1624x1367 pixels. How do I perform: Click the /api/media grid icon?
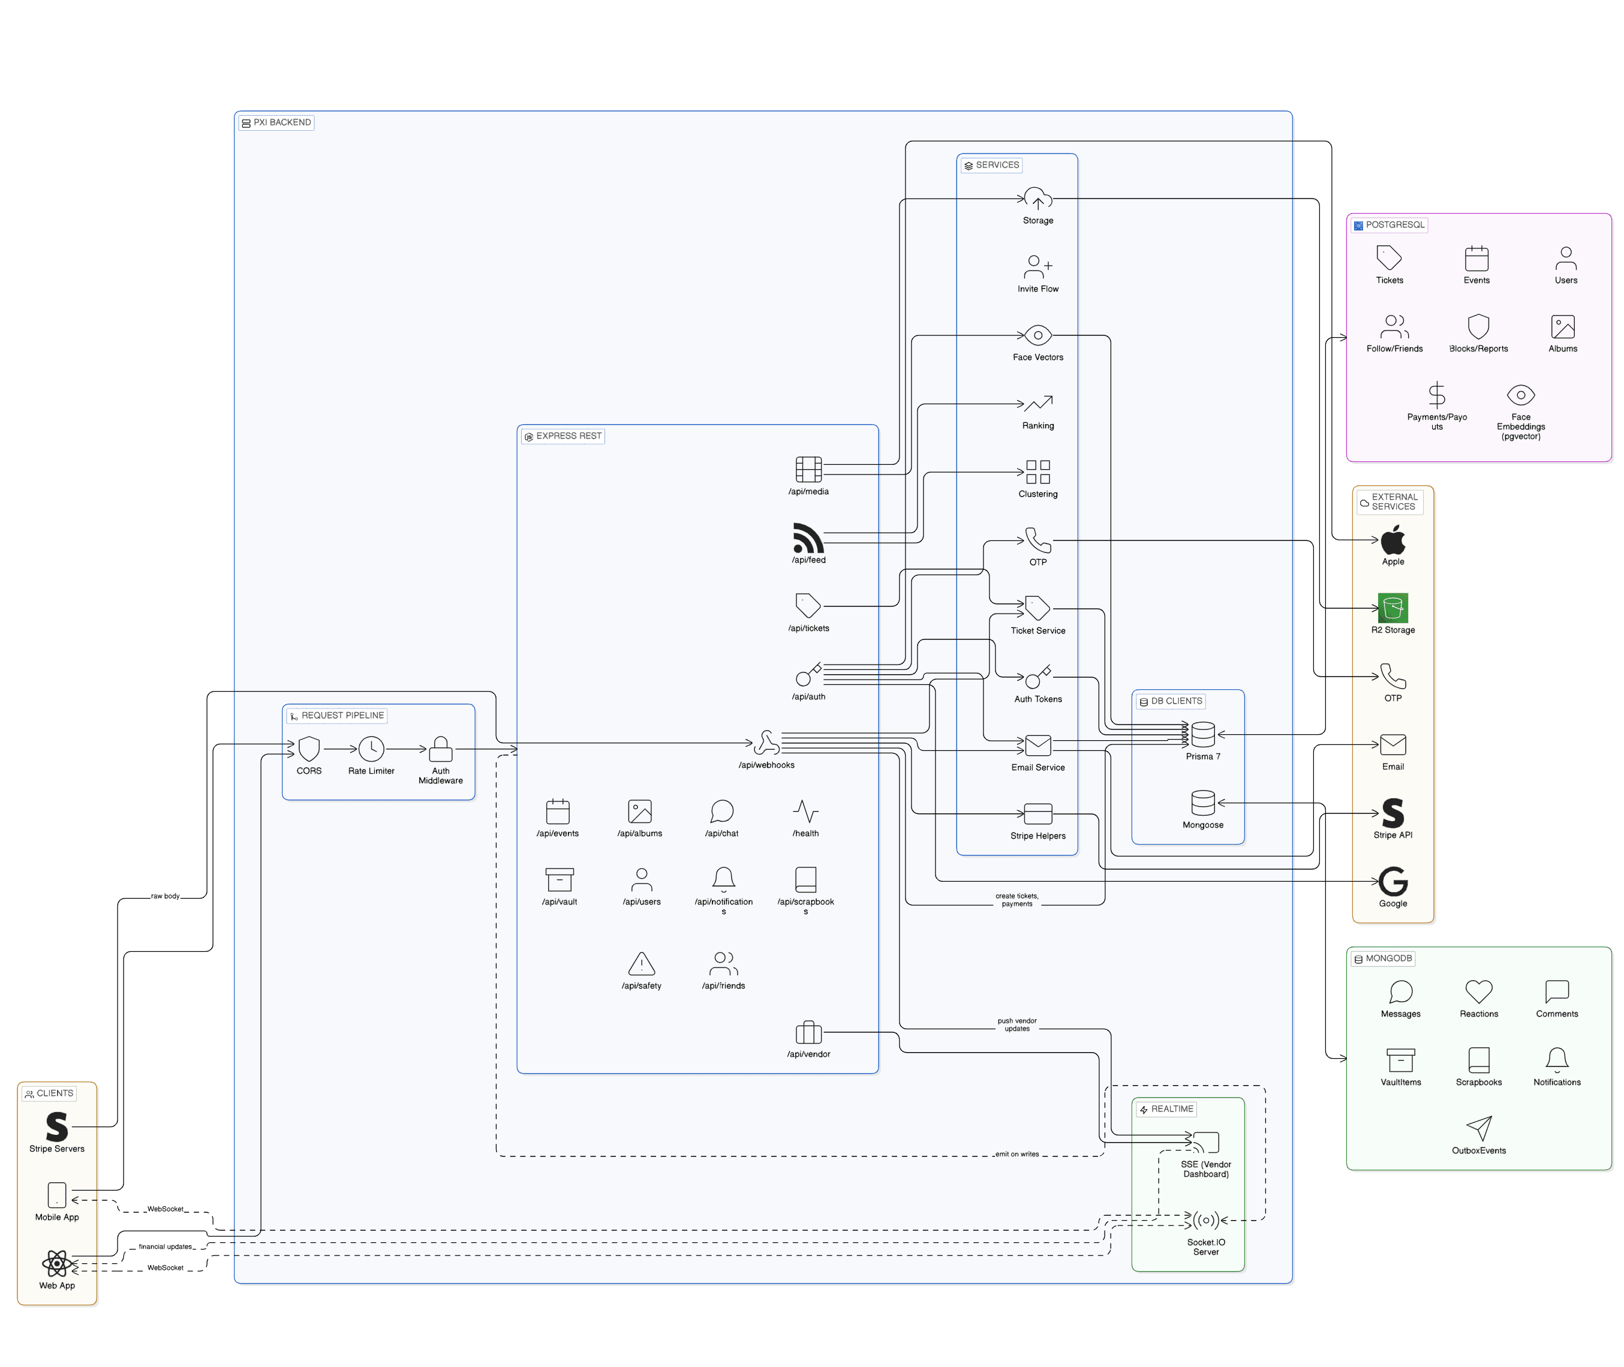(x=808, y=470)
